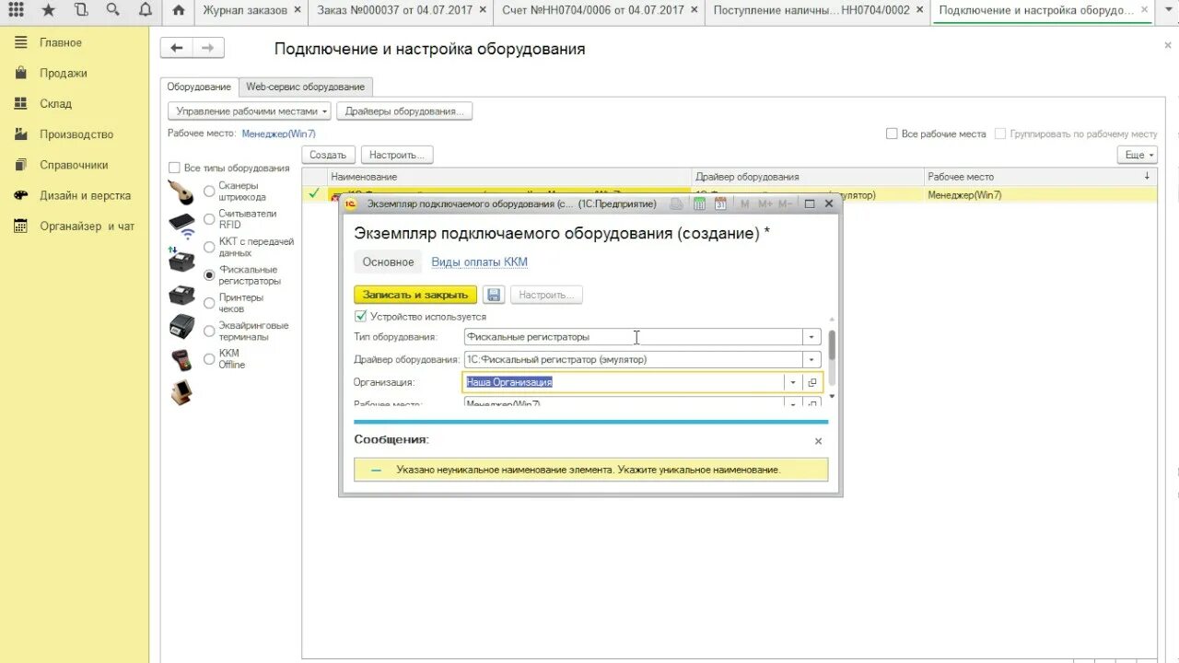Open the Еще dropdown menu
Viewport: 1179px width, 663px height.
1138,155
